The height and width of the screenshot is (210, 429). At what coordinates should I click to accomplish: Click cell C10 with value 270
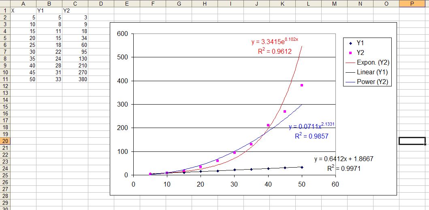click(75, 73)
